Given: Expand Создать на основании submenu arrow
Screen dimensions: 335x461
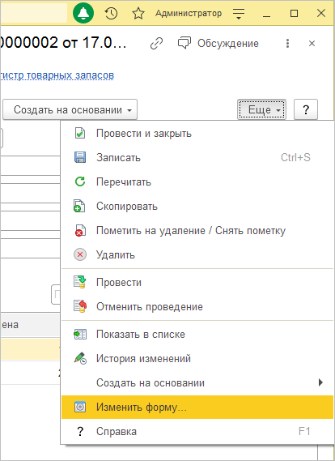Looking at the screenshot, I should tap(320, 382).
